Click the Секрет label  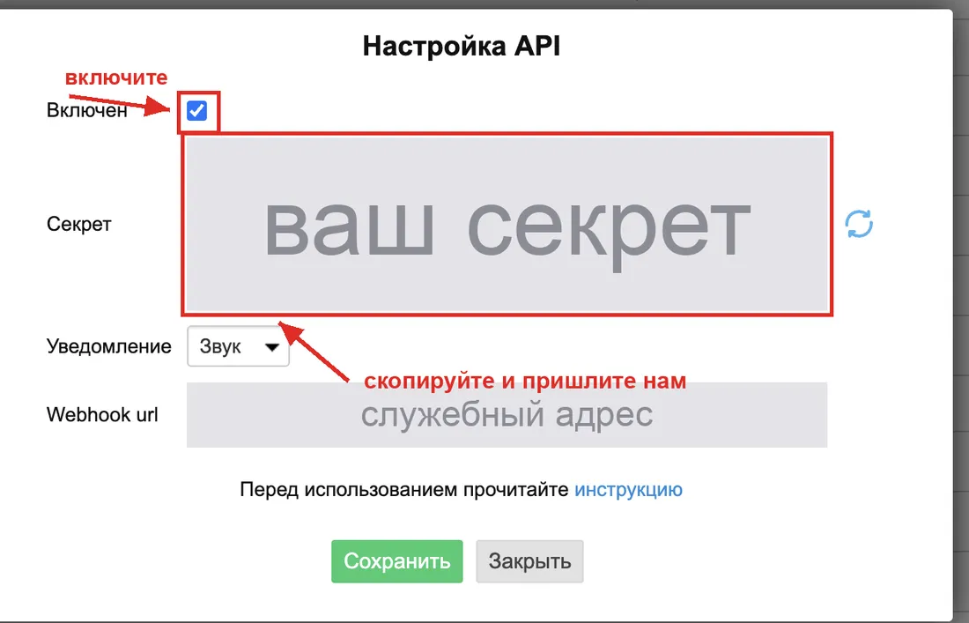(79, 224)
